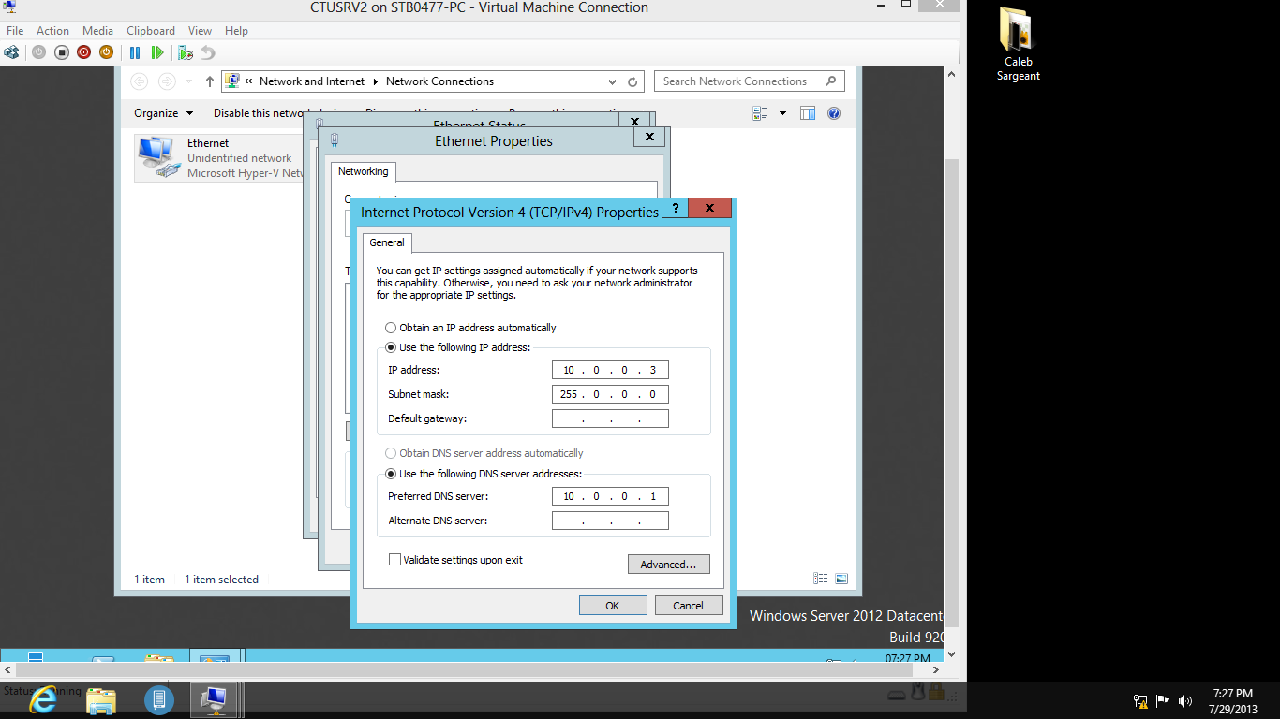The width and height of the screenshot is (1280, 719).
Task: Click the host clock showing 7:27 PM
Action: (x=1233, y=700)
